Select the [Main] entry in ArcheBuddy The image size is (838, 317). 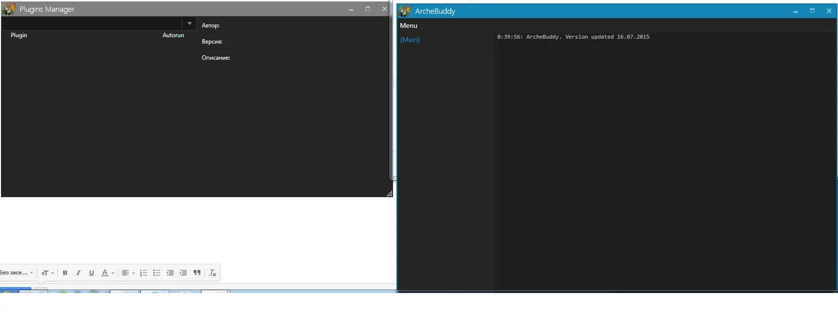410,40
